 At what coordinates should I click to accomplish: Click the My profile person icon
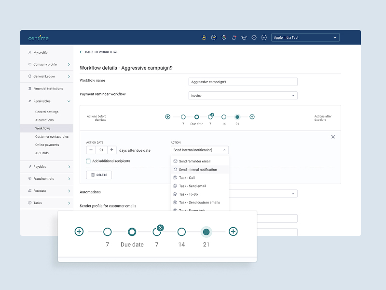point(30,52)
